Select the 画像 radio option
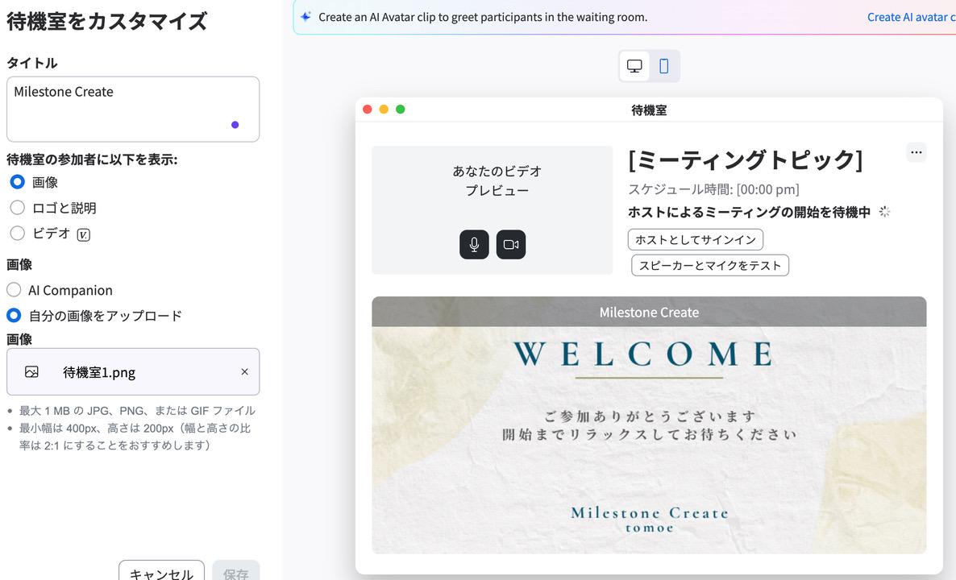The width and height of the screenshot is (956, 580). [17, 182]
